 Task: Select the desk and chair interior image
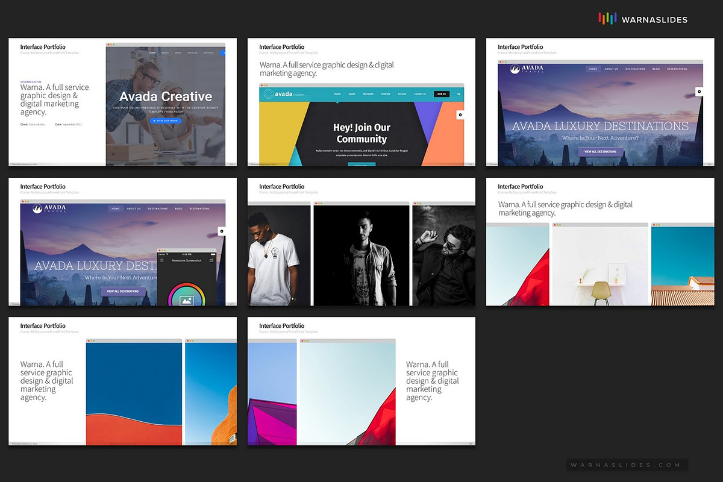coord(600,266)
